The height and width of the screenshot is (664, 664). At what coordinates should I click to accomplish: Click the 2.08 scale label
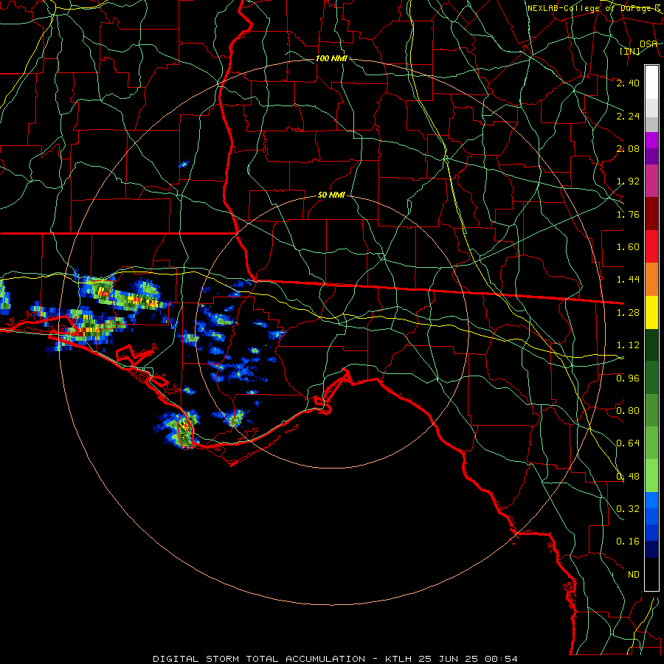point(628,148)
